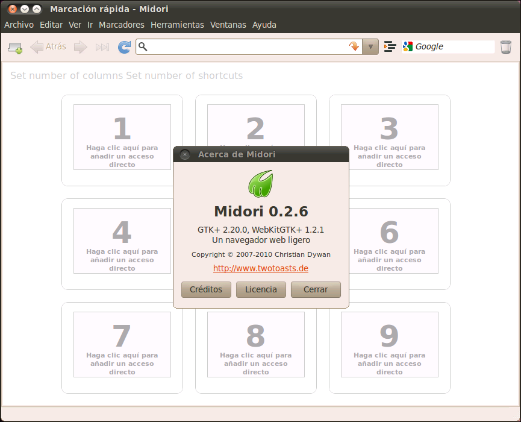Screen dimensions: 521x422
Task: Click the forward arrow icon
Action: click(81, 47)
